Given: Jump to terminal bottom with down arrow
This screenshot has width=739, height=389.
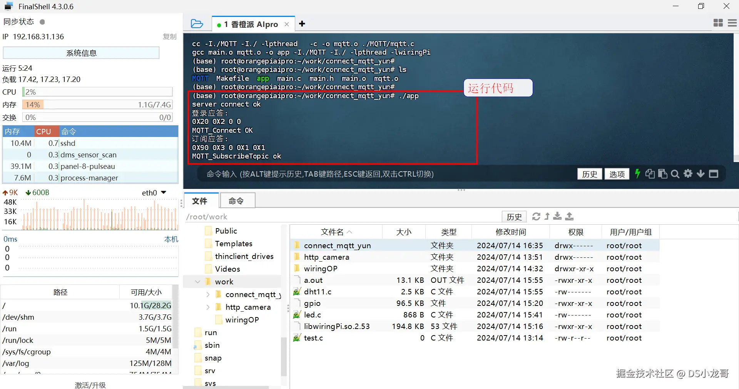Looking at the screenshot, I should point(701,174).
